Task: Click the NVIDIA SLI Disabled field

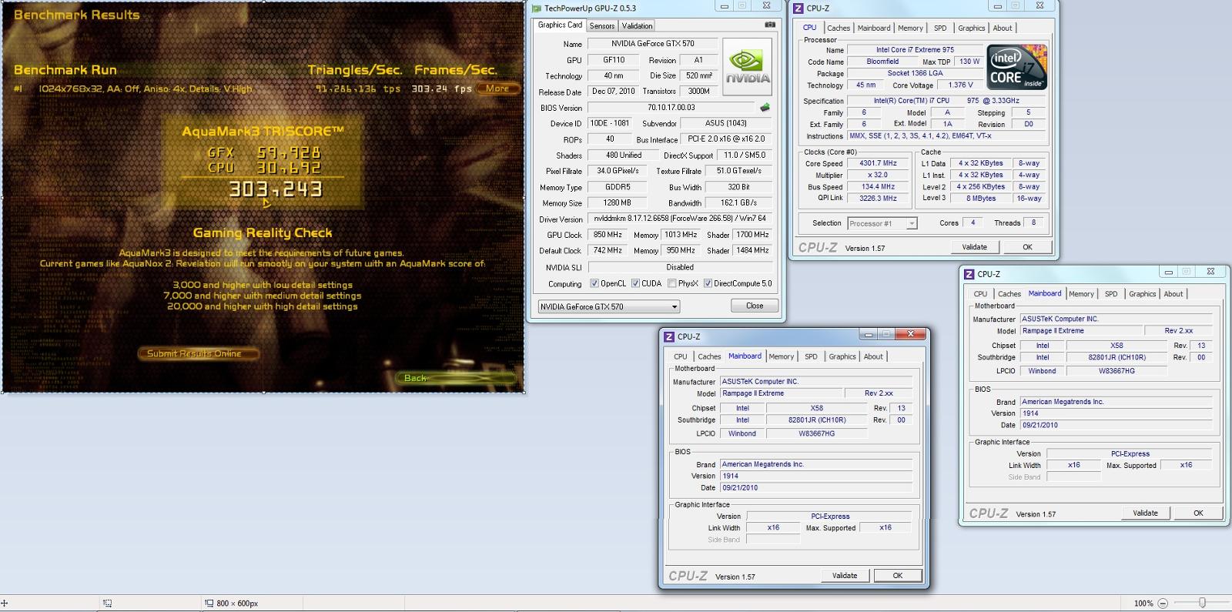Action: 680,267
